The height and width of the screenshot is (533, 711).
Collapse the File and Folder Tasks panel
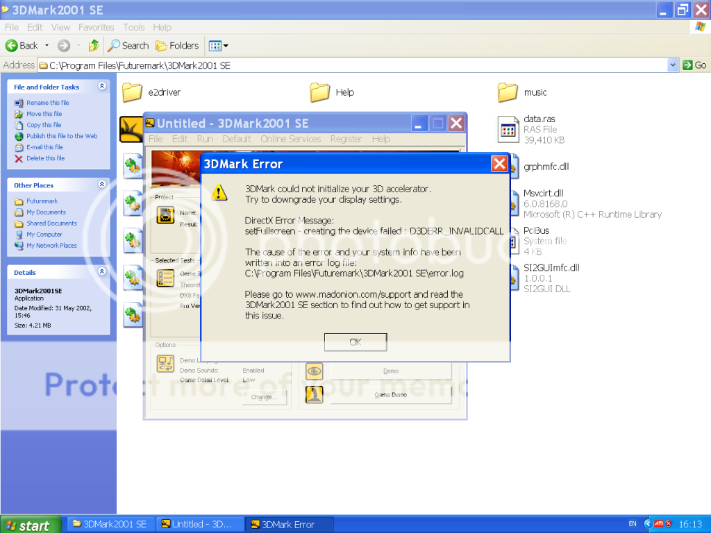102,87
